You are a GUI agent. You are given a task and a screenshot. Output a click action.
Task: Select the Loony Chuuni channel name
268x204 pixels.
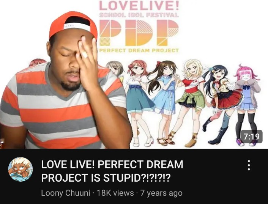(66, 193)
